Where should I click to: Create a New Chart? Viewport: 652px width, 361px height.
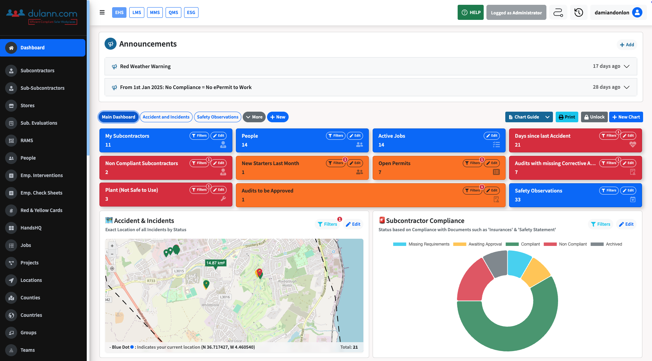626,117
